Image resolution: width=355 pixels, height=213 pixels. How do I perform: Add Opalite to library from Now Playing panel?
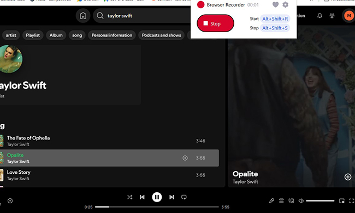[348, 177]
